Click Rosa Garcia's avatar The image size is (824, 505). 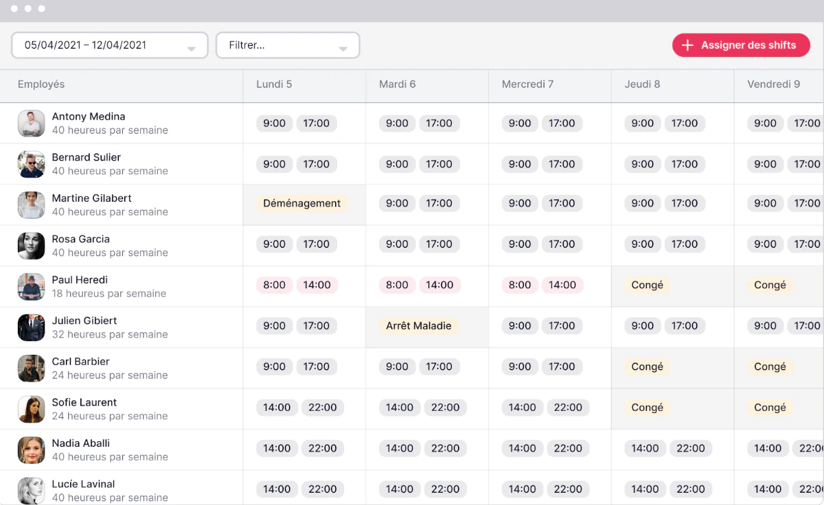click(31, 246)
